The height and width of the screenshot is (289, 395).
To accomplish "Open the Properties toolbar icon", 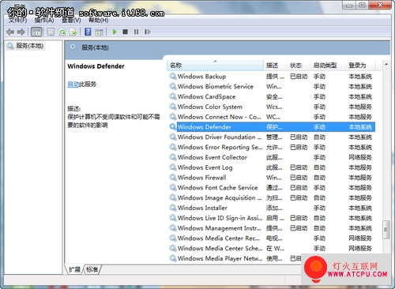I will pyautogui.click(x=51, y=32).
